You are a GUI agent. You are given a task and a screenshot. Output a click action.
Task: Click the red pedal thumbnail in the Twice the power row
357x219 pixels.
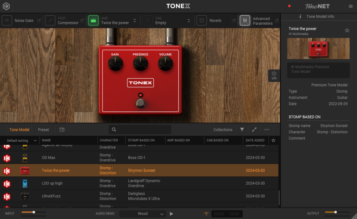point(25,171)
